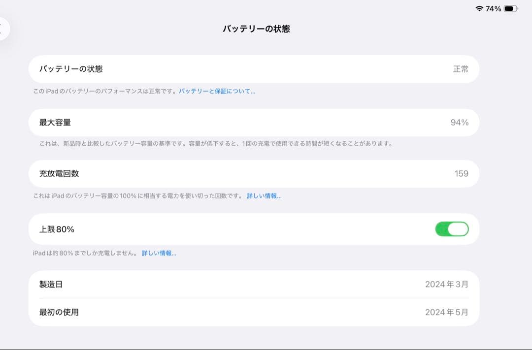Tap the 2024年3月 manufacture date value
Screen dimensions: 532x350
tap(447, 284)
